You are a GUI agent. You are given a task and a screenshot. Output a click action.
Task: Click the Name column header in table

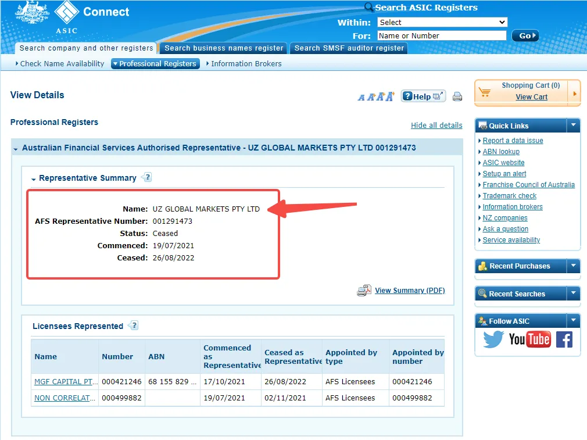click(x=65, y=356)
